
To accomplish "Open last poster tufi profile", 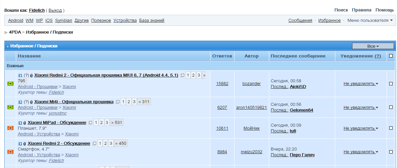I will (293, 131).
